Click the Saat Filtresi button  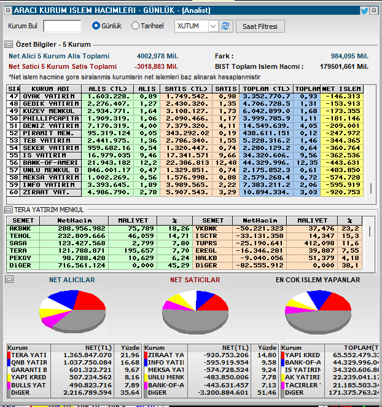[x=260, y=26]
